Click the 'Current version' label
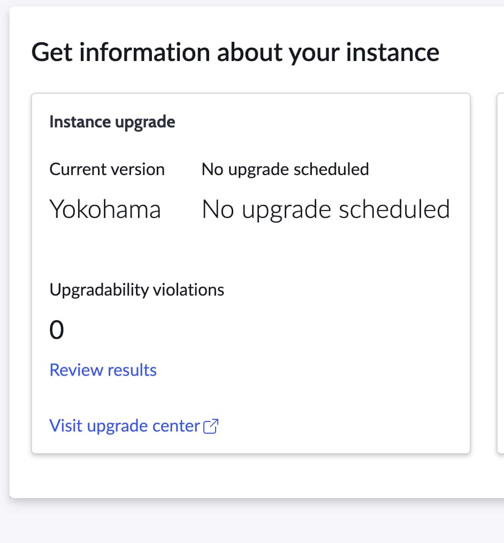The width and height of the screenshot is (504, 543). pyautogui.click(x=107, y=169)
